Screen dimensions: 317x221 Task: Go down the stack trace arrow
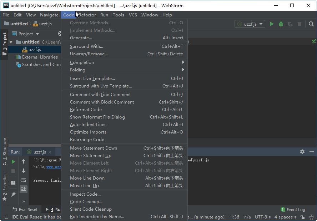pyautogui.click(x=24, y=171)
